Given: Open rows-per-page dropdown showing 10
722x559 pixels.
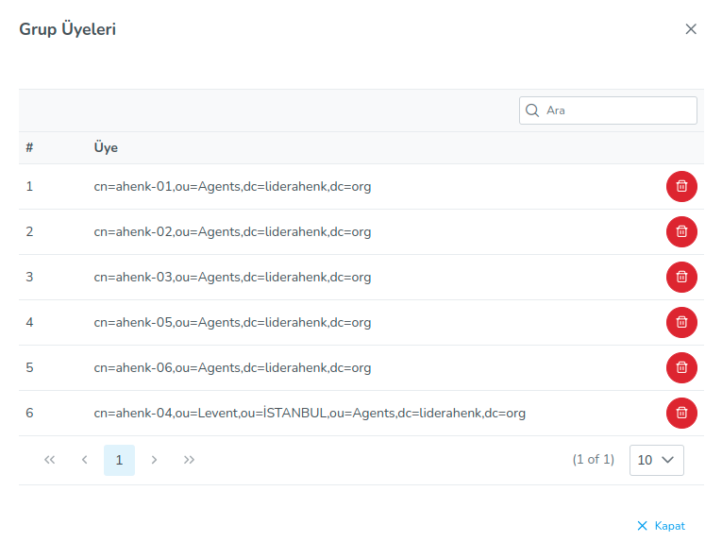Looking at the screenshot, I should pyautogui.click(x=656, y=460).
